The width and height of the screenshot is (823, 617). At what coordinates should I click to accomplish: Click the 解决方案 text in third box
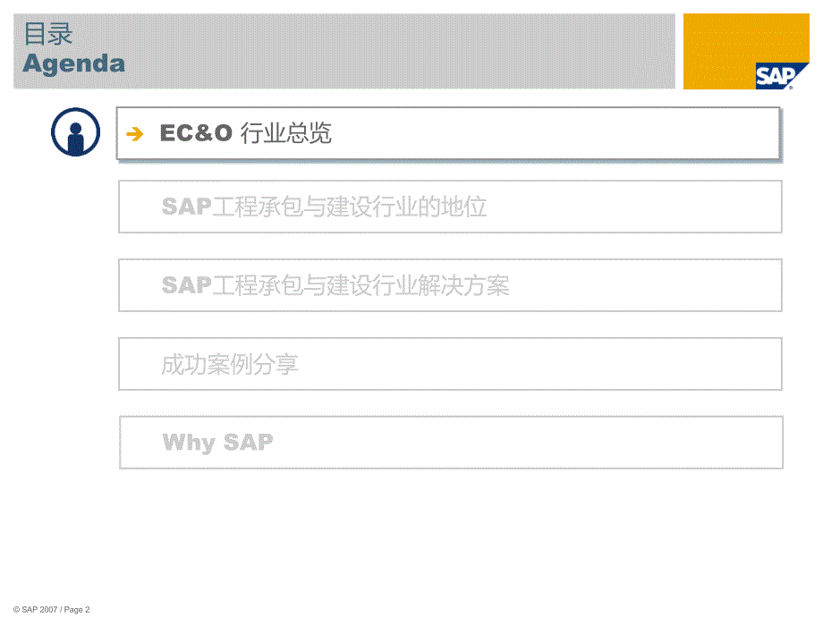(463, 285)
